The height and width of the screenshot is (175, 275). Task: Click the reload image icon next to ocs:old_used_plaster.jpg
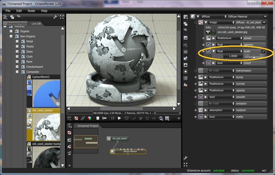[213, 32]
